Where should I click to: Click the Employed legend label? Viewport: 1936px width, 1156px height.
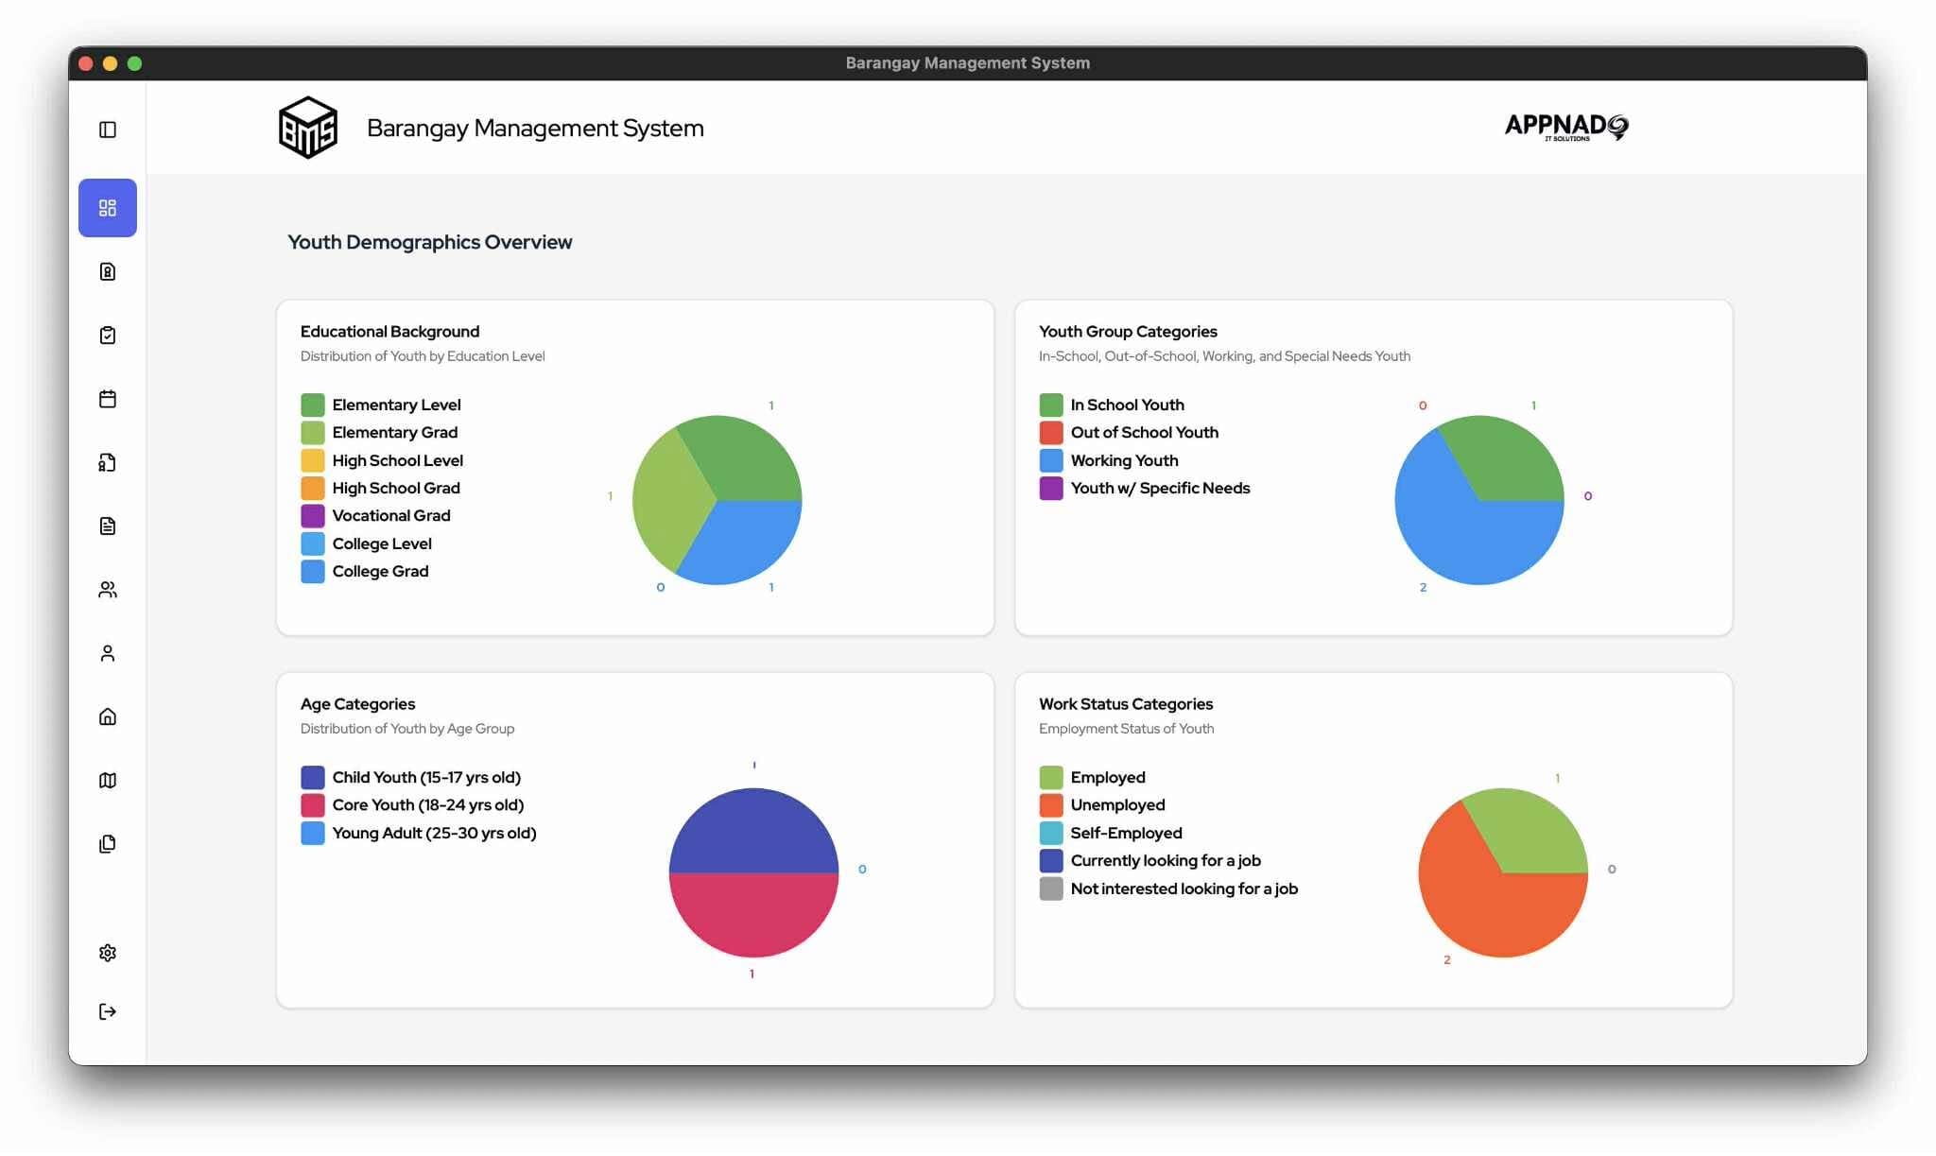click(x=1108, y=778)
